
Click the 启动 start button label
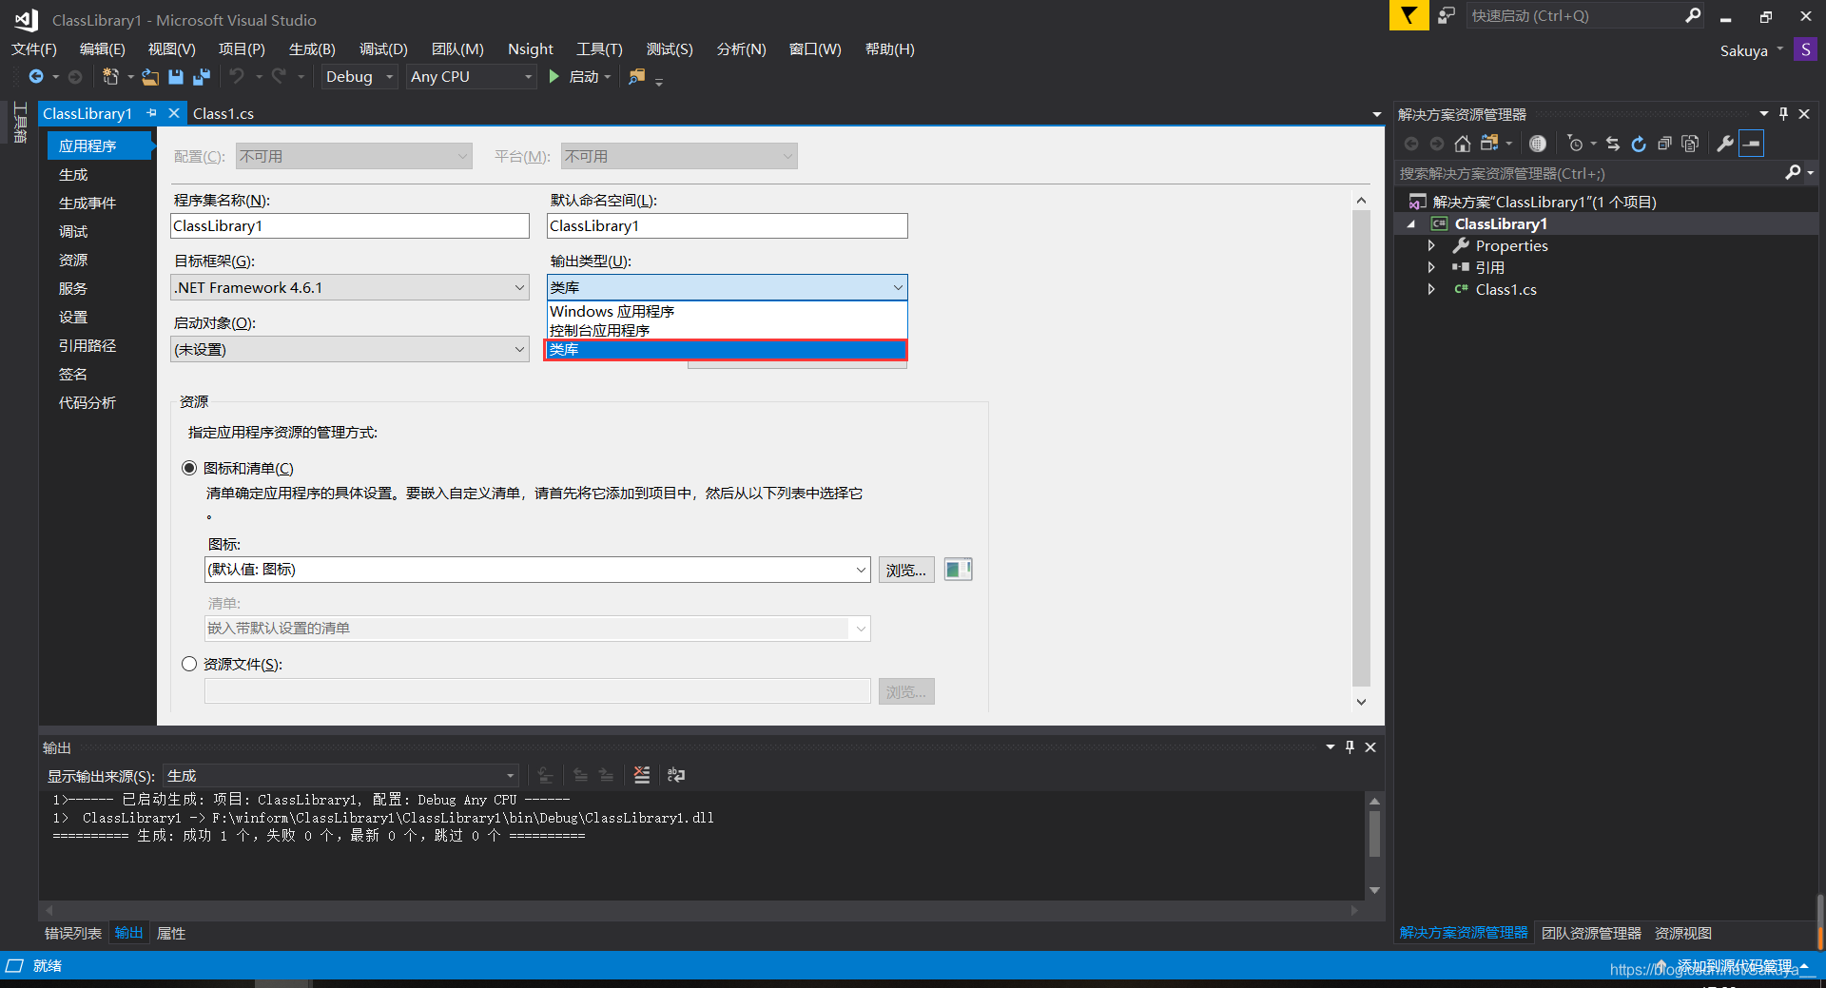pos(584,77)
